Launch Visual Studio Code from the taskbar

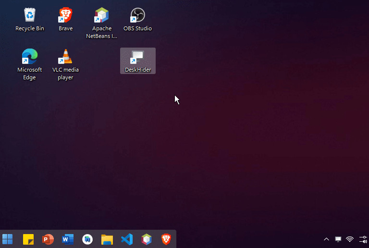(127, 239)
